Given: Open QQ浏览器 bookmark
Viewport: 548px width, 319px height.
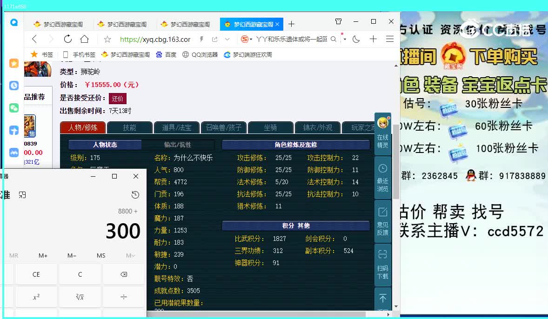Looking at the screenshot, I should [200, 54].
